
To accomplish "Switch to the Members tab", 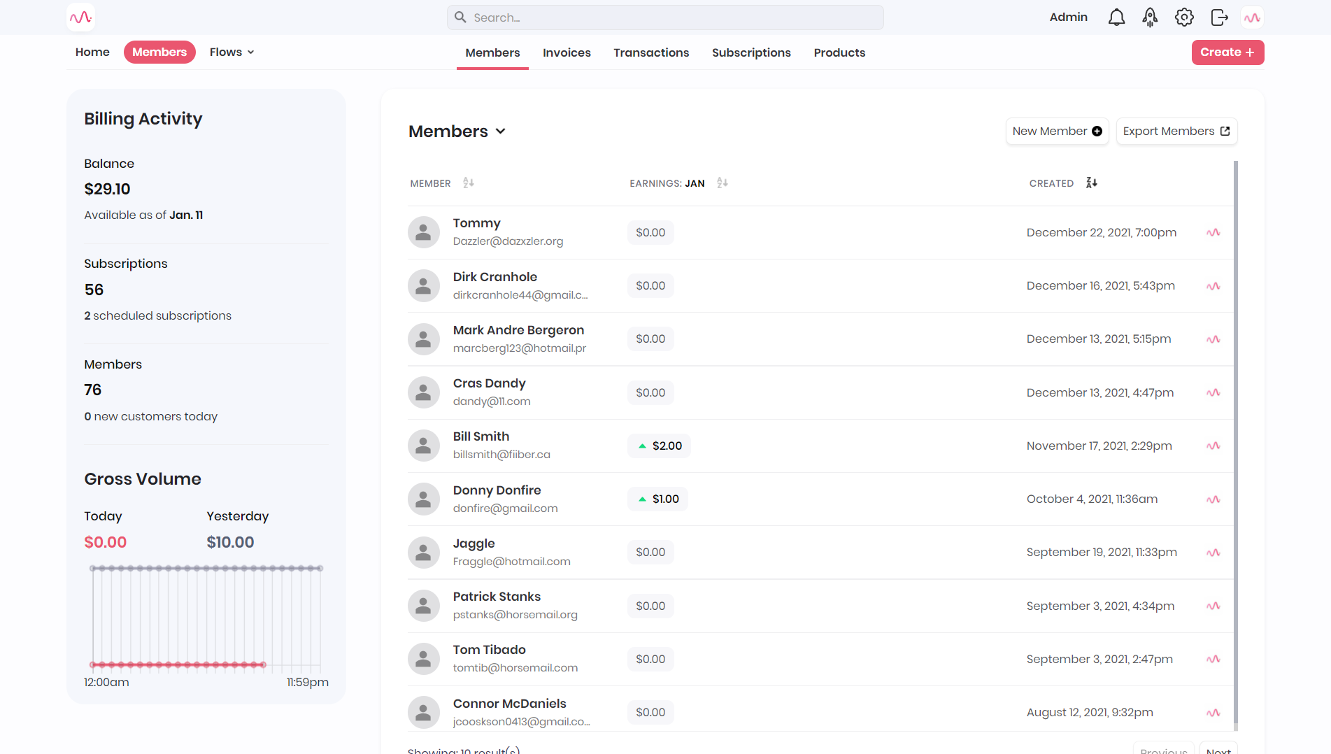I will (492, 53).
